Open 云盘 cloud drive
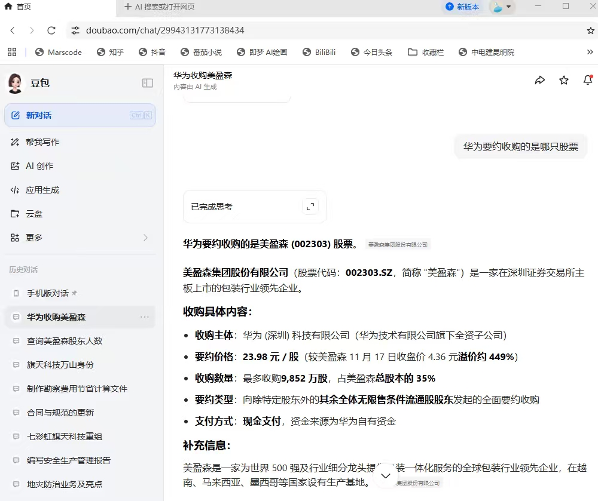The width and height of the screenshot is (598, 501). click(33, 214)
